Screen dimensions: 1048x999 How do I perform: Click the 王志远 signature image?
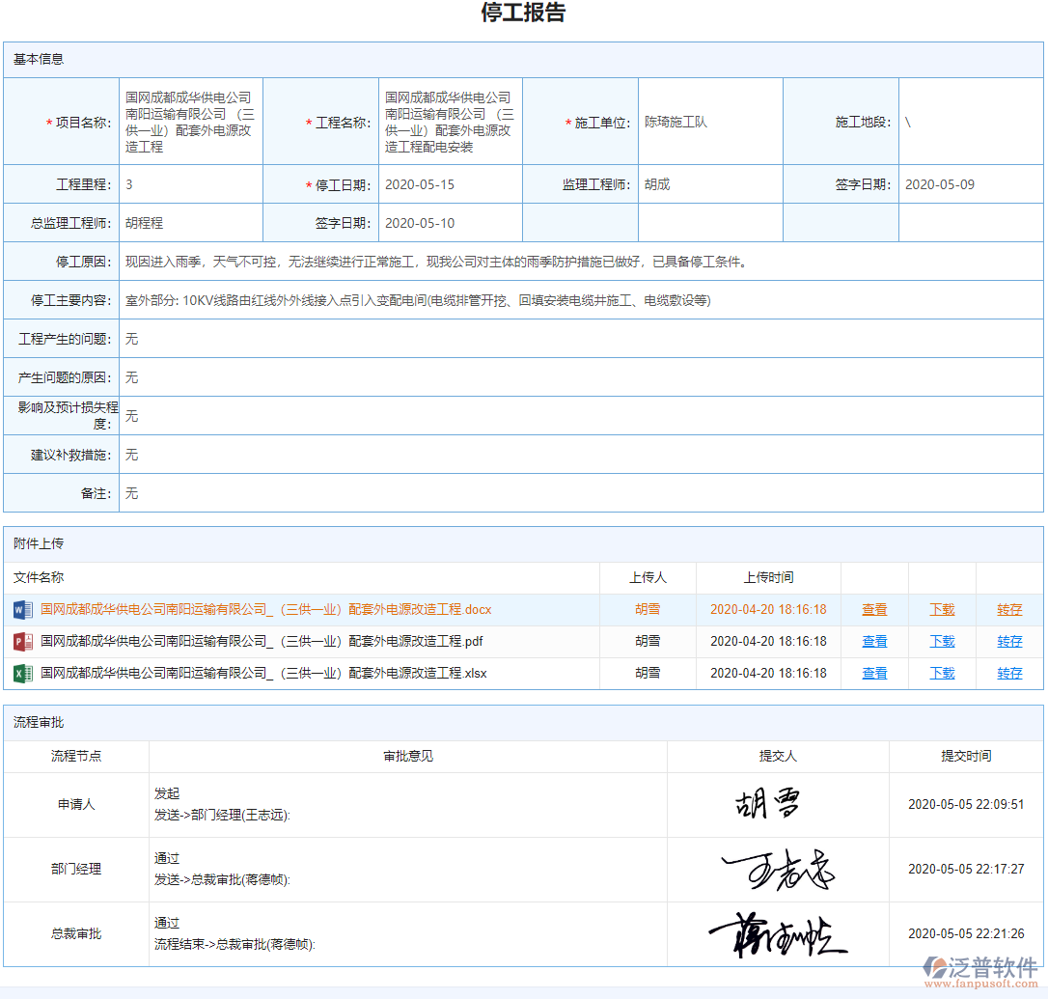tap(777, 869)
